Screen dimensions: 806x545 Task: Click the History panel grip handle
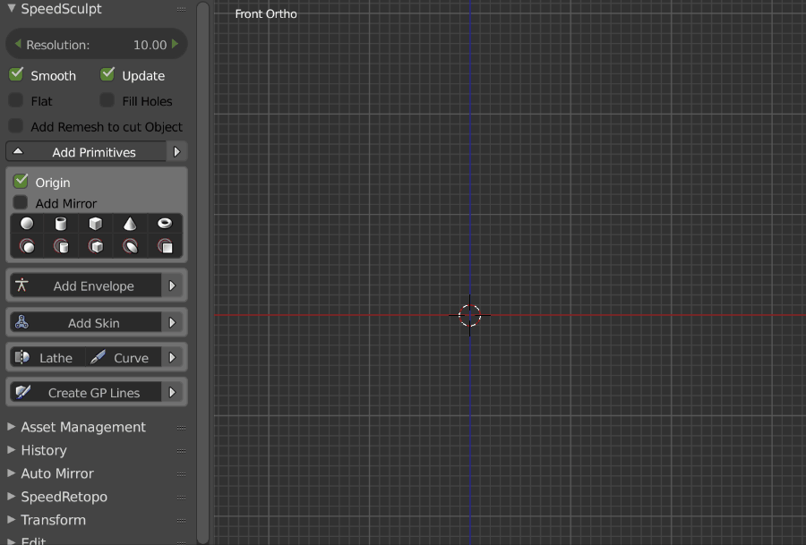tap(181, 451)
